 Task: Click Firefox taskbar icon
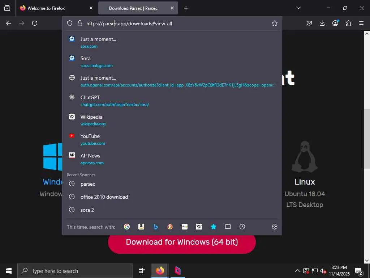pos(160,271)
